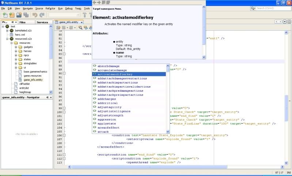Click the forward arrow in documentation popup
292x176 pixels.
[99, 2]
